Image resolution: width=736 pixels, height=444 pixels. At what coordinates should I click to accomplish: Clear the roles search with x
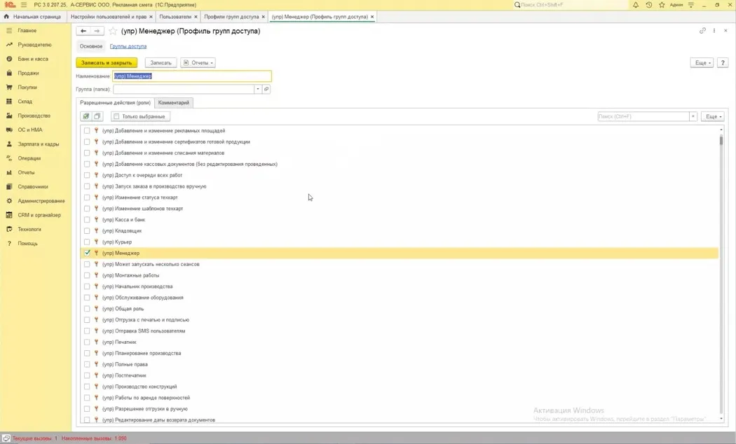click(693, 116)
